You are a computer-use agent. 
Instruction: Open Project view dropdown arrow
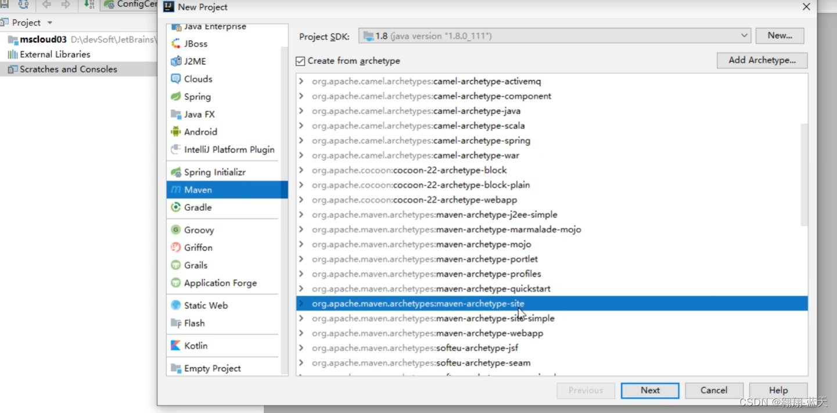tap(49, 23)
